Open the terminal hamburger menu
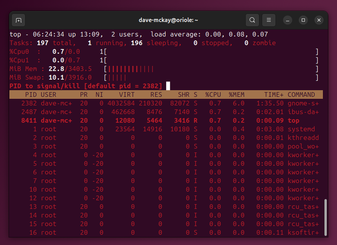Image resolution: width=337 pixels, height=245 pixels. 268,20
